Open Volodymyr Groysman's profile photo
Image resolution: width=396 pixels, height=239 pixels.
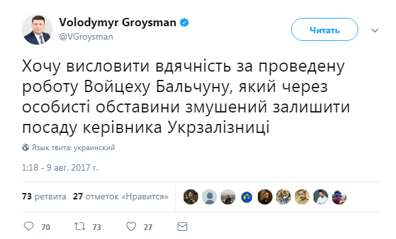(x=37, y=29)
